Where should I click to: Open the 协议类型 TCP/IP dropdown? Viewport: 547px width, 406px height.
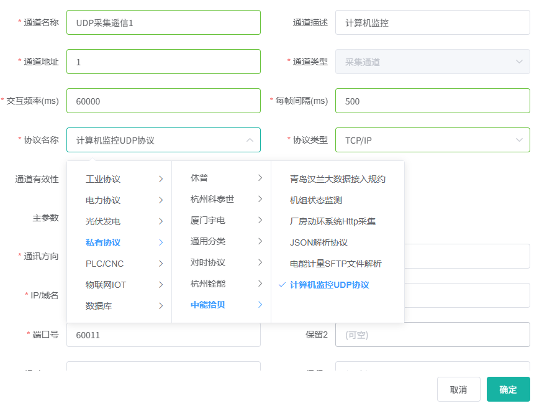click(x=432, y=140)
